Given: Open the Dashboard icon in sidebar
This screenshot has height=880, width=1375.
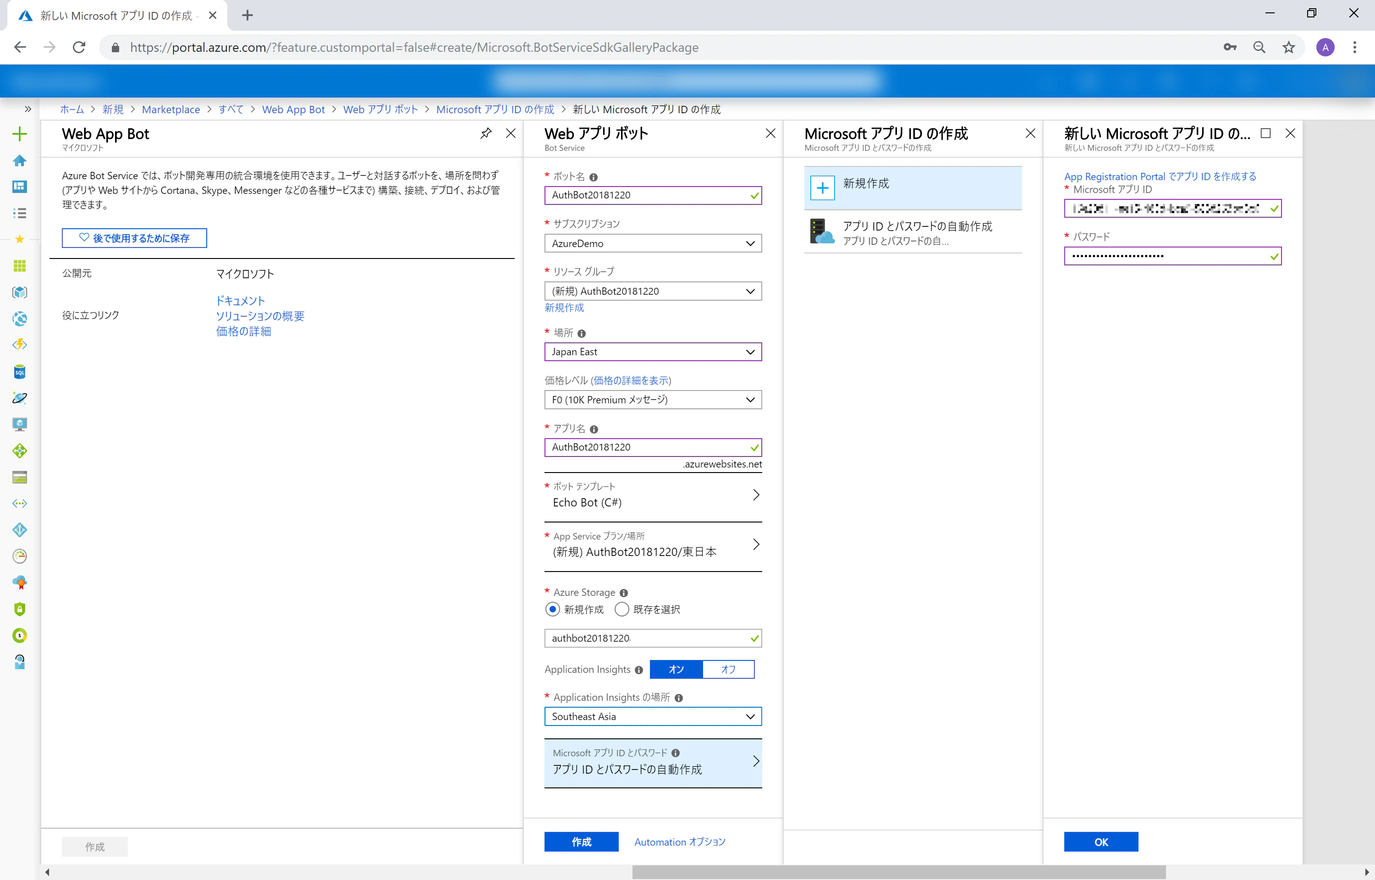Looking at the screenshot, I should point(19,187).
